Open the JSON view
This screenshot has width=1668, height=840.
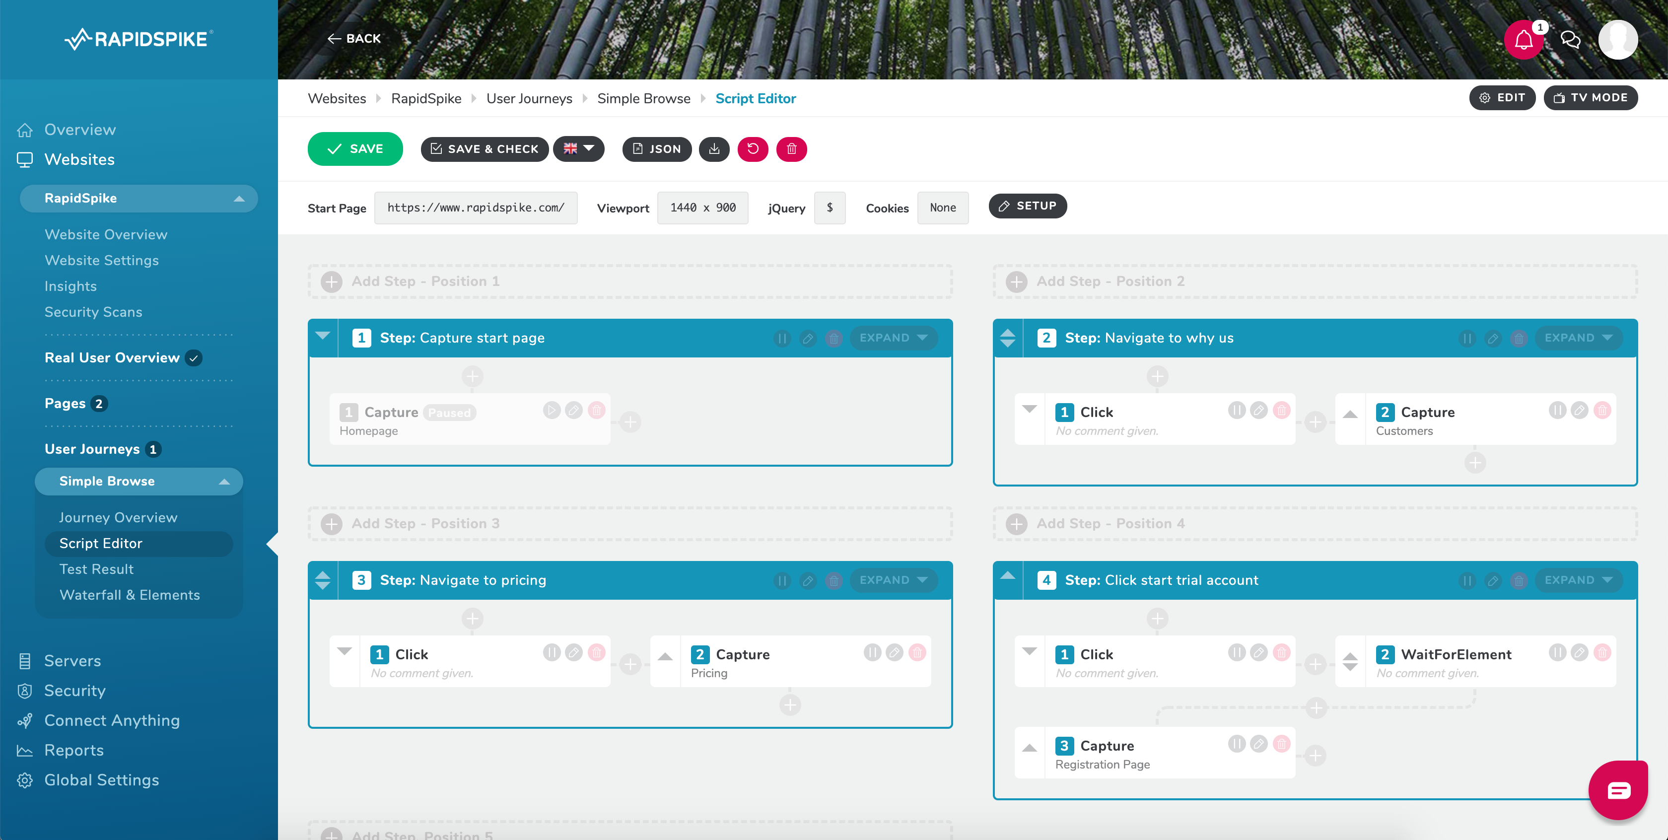(x=657, y=149)
